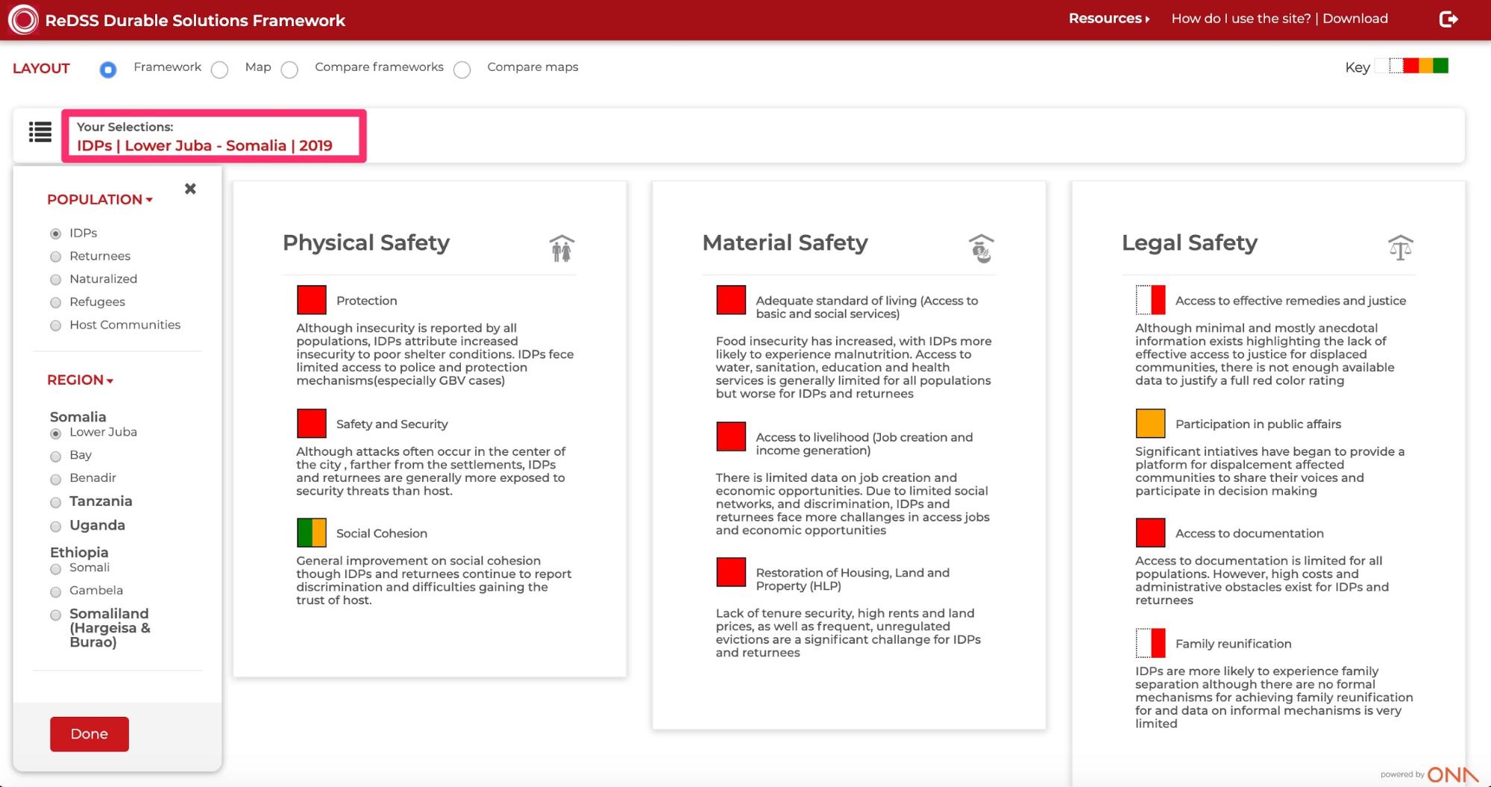Select the Compare maps radio button
The image size is (1491, 787).
pos(462,70)
